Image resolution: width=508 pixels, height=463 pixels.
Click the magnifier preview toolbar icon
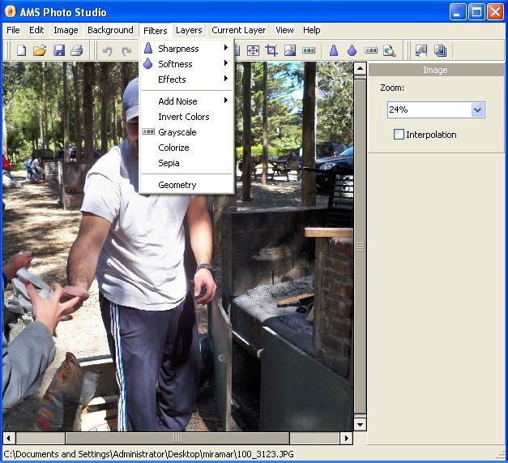click(x=389, y=50)
